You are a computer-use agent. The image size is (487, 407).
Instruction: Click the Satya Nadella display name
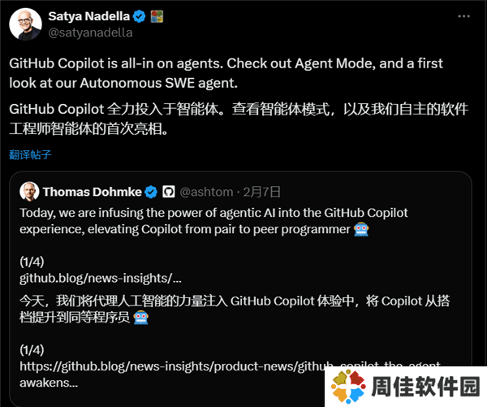(88, 16)
